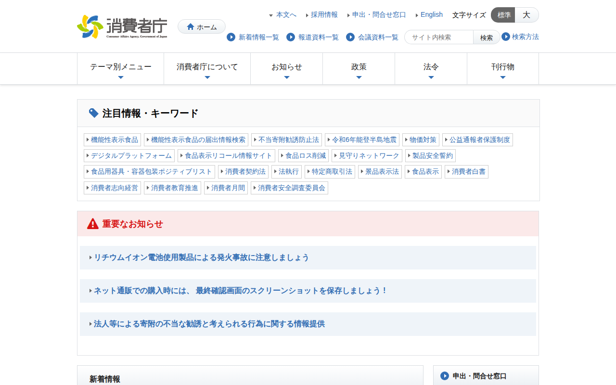Switch text size to 大

(x=526, y=15)
